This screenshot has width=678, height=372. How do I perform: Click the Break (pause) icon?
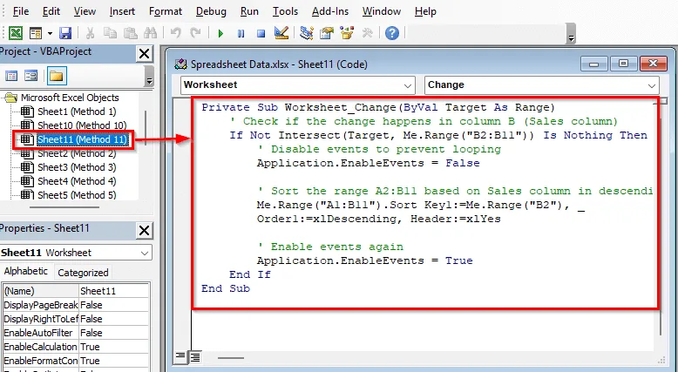241,33
